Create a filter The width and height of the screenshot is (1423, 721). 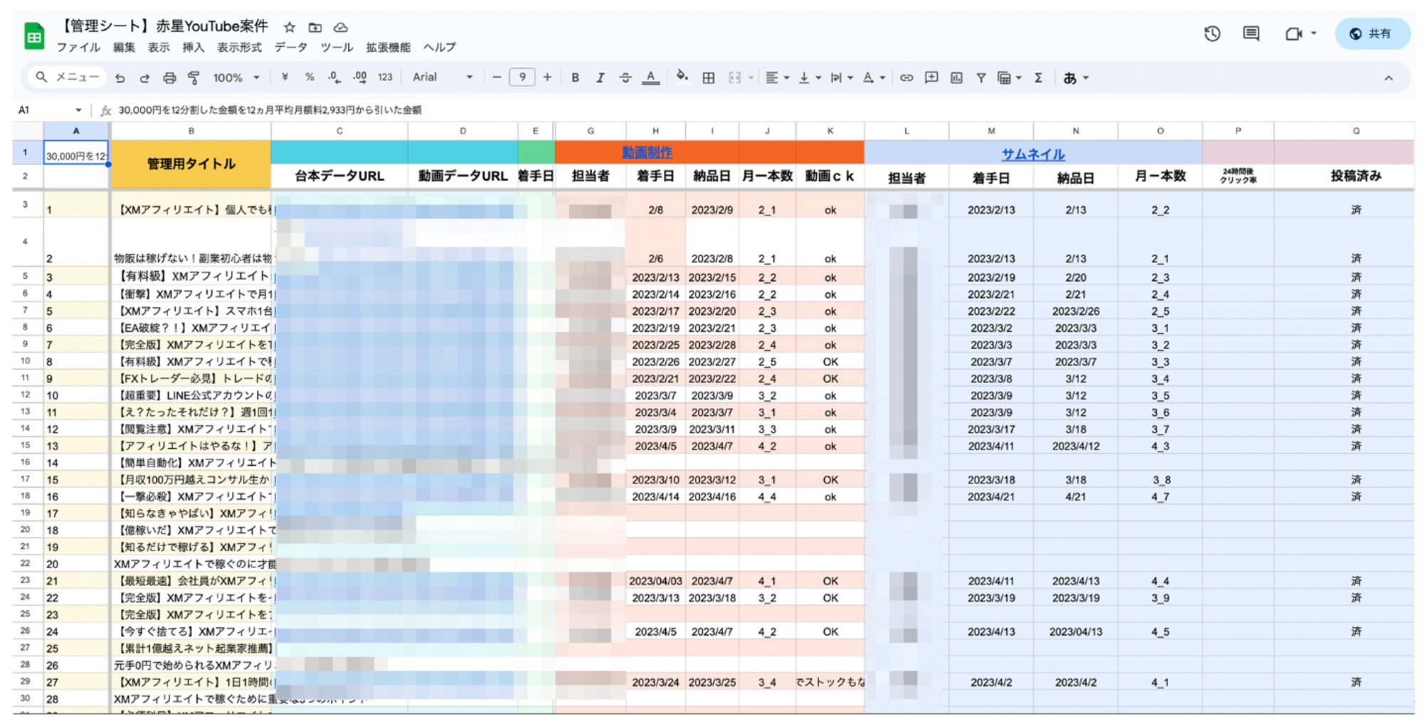pyautogui.click(x=981, y=78)
